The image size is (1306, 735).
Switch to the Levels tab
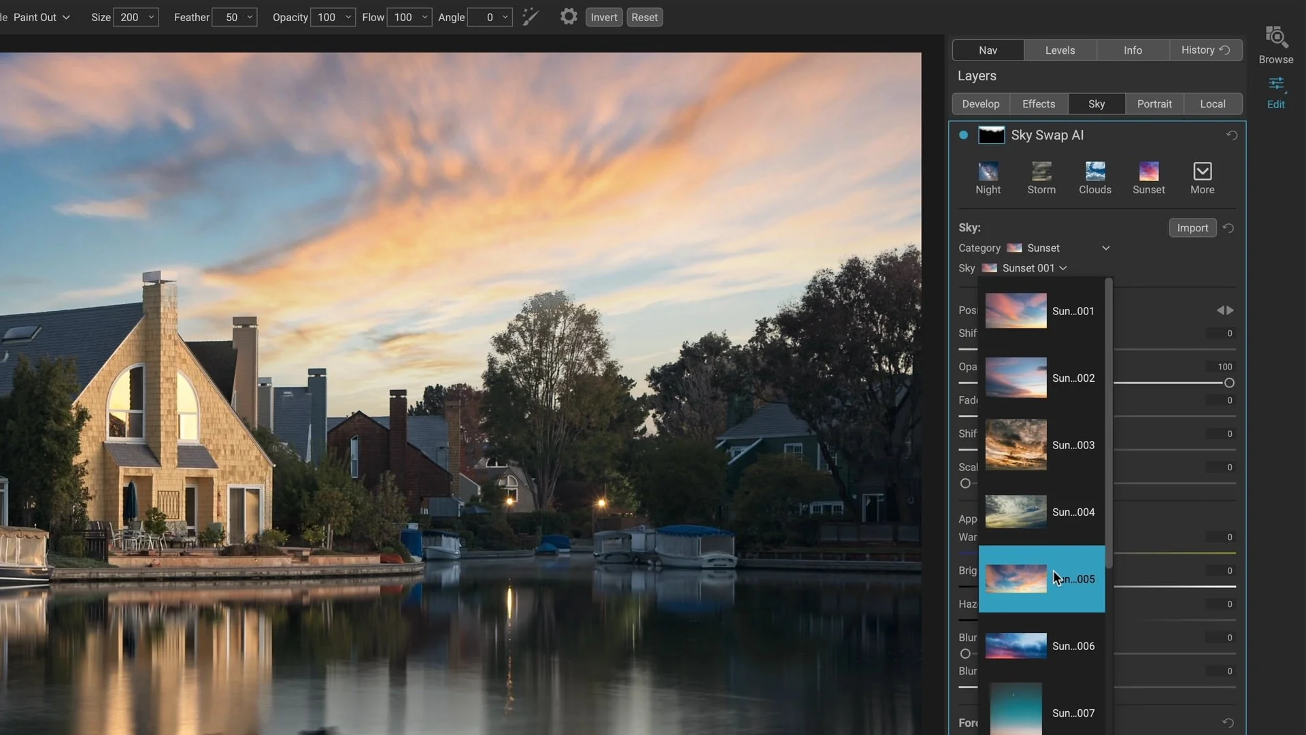pyautogui.click(x=1060, y=50)
